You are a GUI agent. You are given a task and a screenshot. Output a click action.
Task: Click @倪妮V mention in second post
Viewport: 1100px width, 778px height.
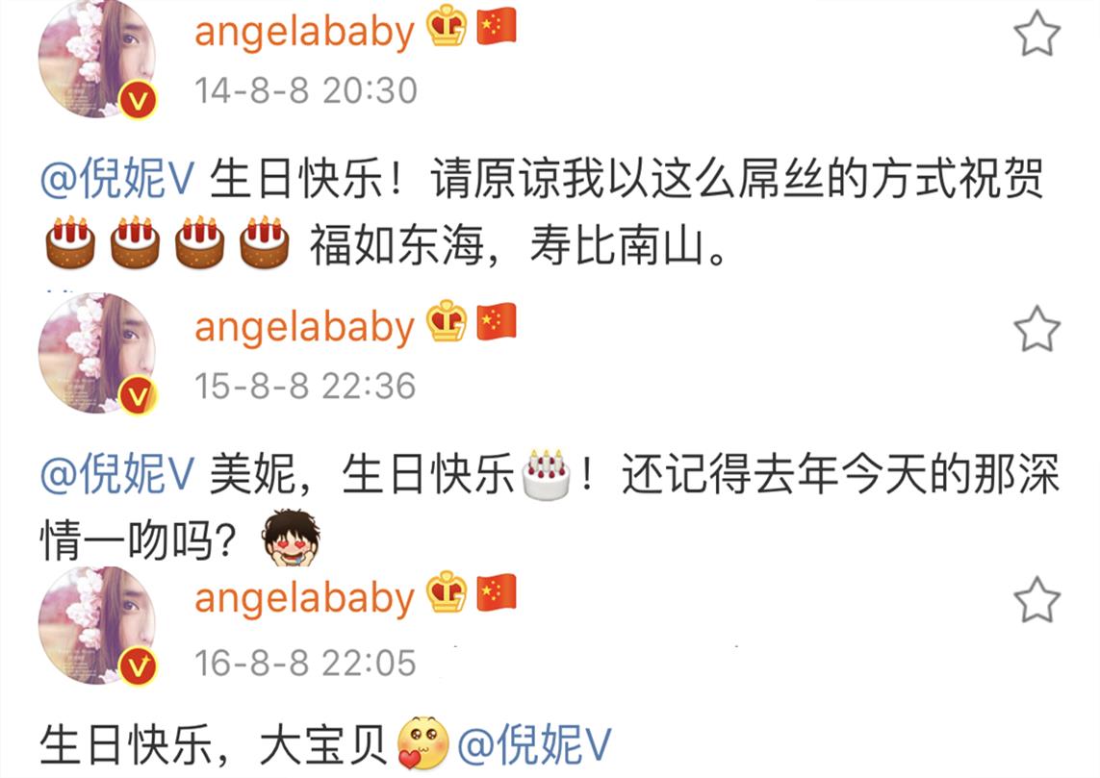pos(117,474)
